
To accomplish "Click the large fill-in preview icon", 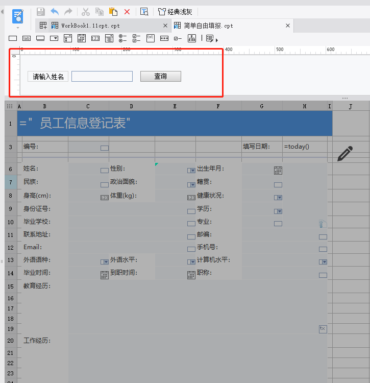I will click(18, 16).
